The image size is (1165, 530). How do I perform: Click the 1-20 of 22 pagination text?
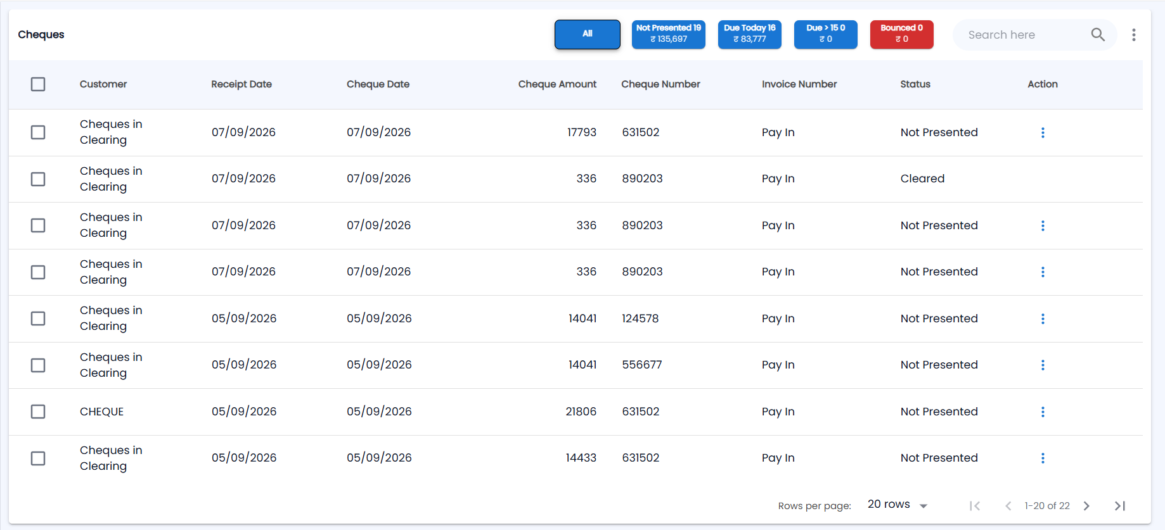(1047, 505)
